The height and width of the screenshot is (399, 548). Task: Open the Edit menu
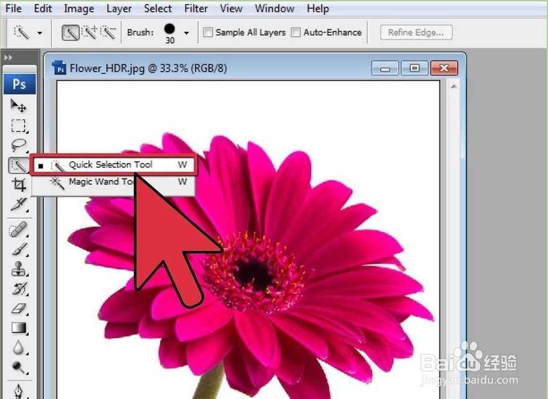pyautogui.click(x=42, y=8)
